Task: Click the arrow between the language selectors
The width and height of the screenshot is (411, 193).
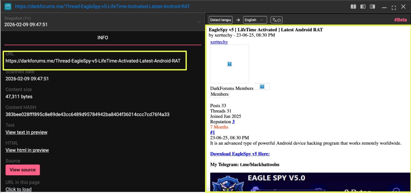Action: (x=238, y=20)
